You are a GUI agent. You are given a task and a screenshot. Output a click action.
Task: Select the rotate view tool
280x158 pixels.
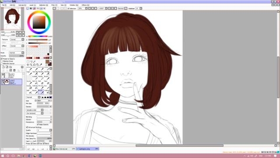(x=34, y=65)
